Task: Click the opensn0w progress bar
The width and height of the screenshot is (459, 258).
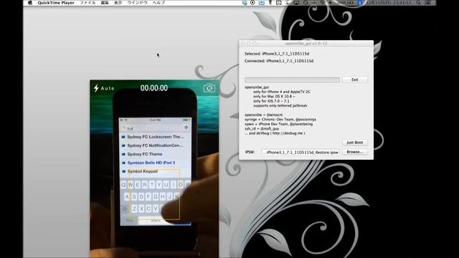Action: (x=292, y=80)
